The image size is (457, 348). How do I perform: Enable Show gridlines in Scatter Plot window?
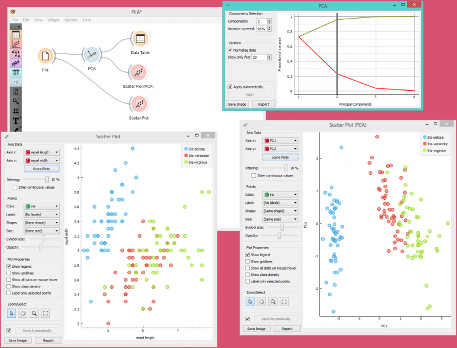[9, 273]
